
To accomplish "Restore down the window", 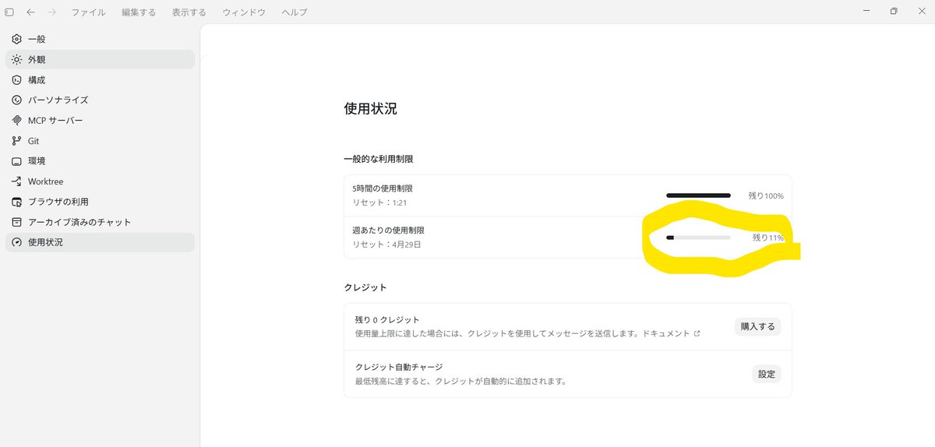I will click(x=894, y=11).
